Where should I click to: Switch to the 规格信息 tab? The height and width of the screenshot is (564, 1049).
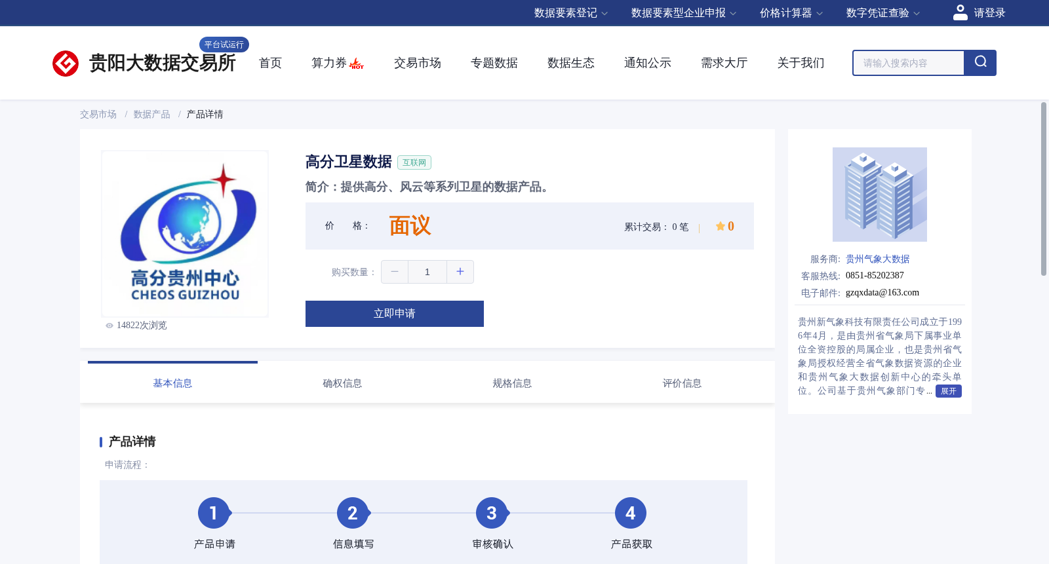(512, 383)
